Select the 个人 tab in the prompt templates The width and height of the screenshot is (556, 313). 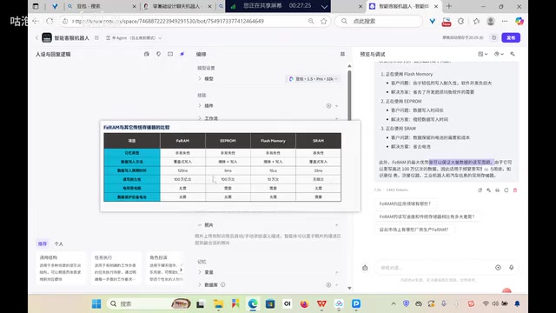(59, 243)
